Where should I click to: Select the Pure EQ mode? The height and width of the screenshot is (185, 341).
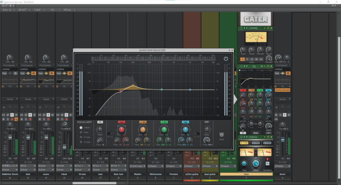coord(81,132)
